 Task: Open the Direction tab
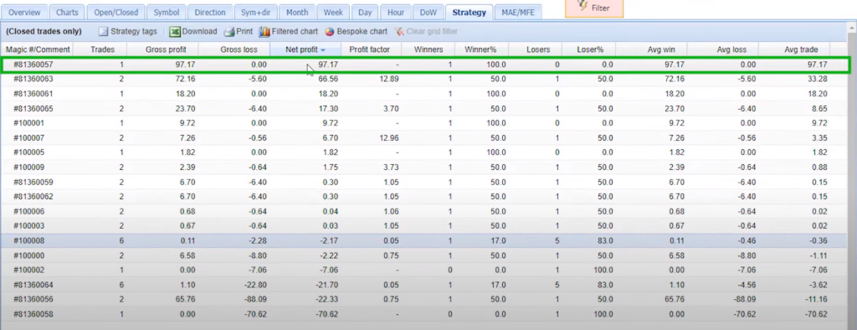(x=210, y=12)
